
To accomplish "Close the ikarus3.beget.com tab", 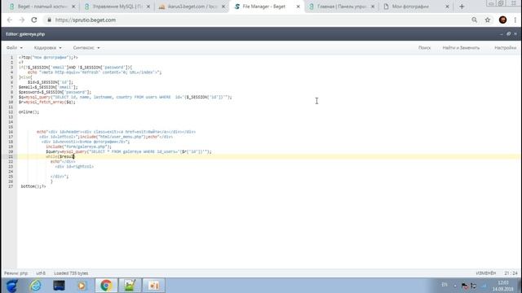I will tap(223, 7).
